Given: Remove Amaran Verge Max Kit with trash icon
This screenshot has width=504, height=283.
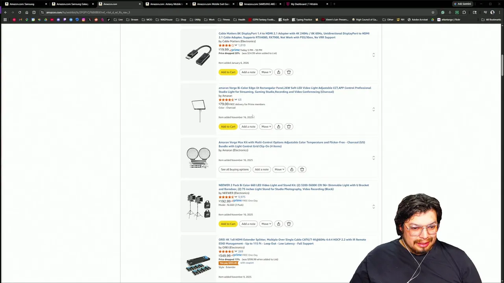Looking at the screenshot, I should (x=302, y=169).
